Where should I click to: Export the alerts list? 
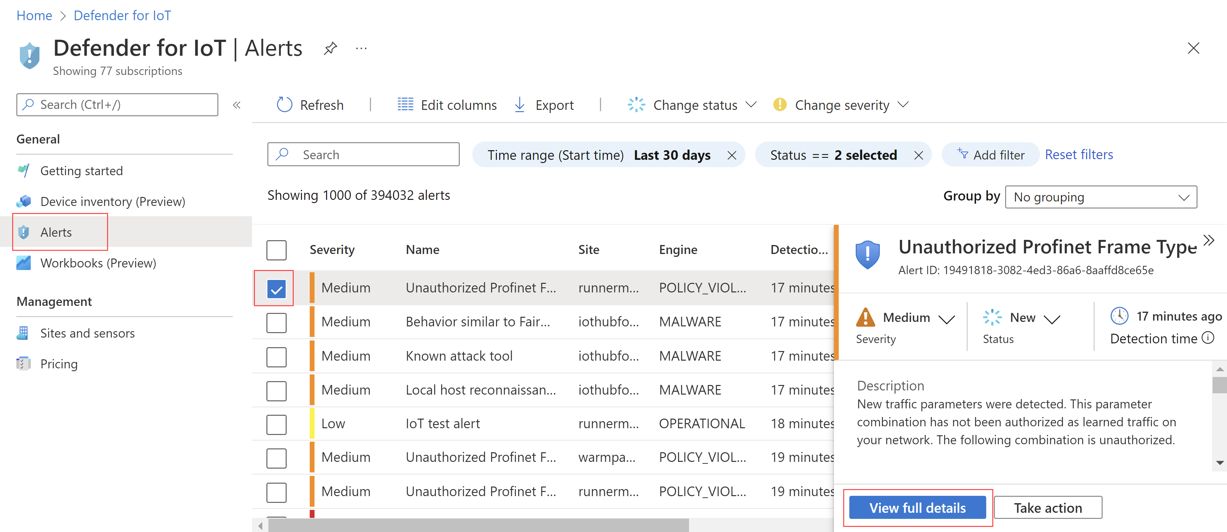(x=544, y=105)
